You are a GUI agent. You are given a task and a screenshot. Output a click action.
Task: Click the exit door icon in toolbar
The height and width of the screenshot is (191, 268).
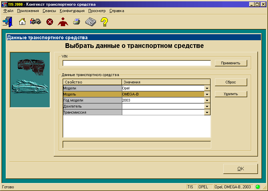click(x=7, y=22)
